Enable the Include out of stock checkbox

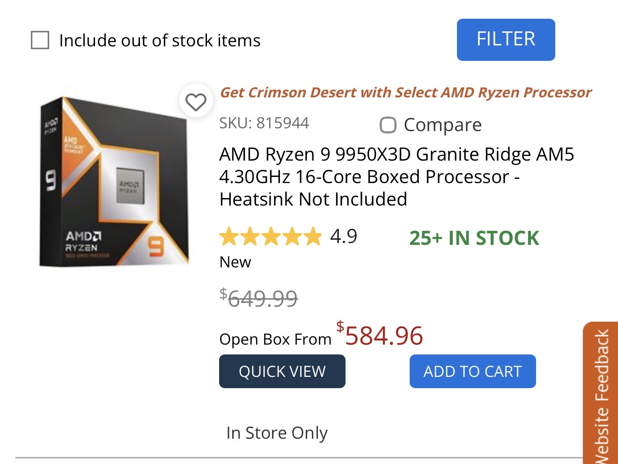click(x=40, y=40)
